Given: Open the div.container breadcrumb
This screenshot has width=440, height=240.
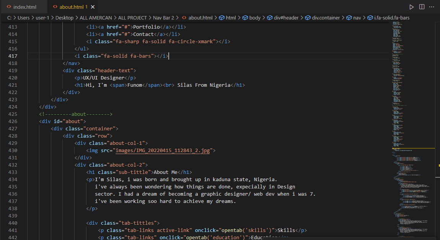Looking at the screenshot, I should click(x=323, y=18).
